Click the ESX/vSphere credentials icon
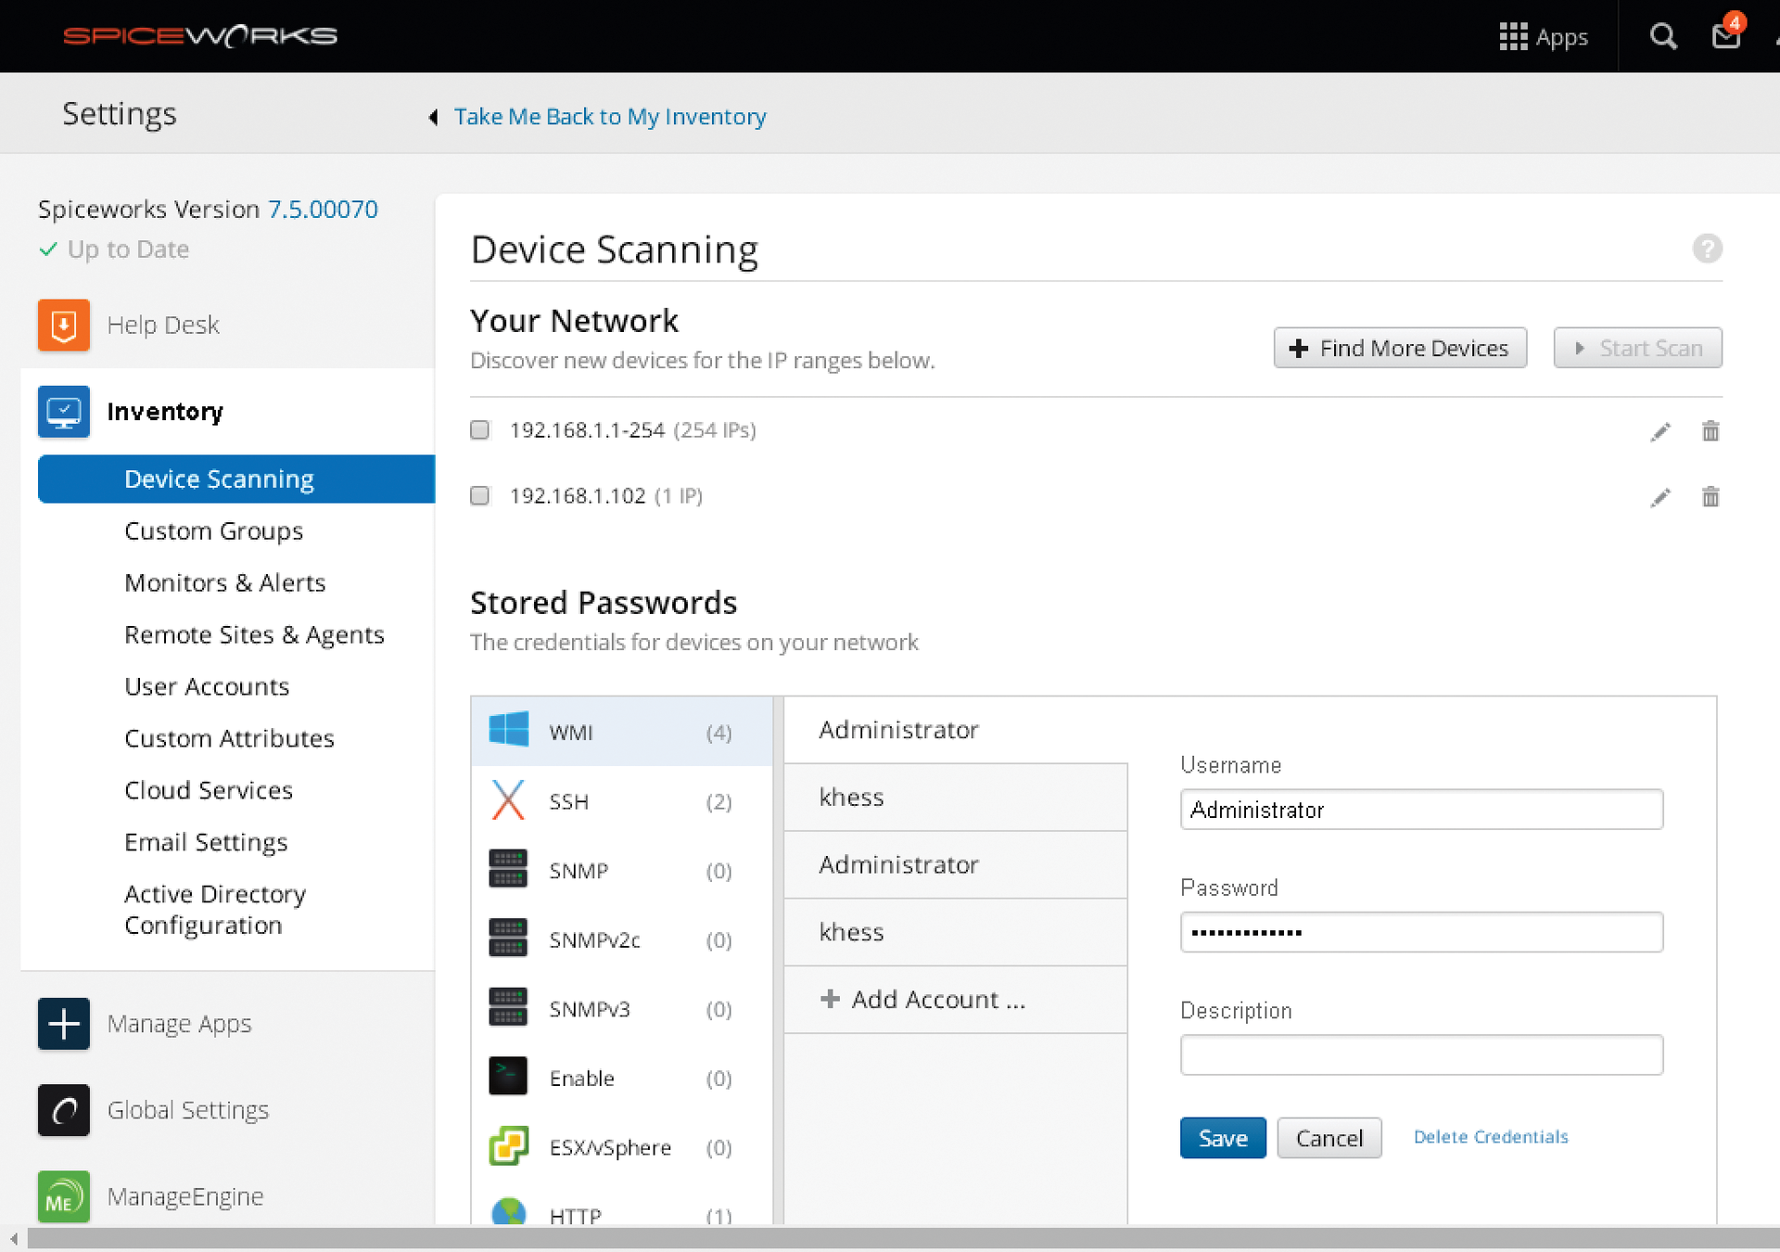 click(x=507, y=1146)
